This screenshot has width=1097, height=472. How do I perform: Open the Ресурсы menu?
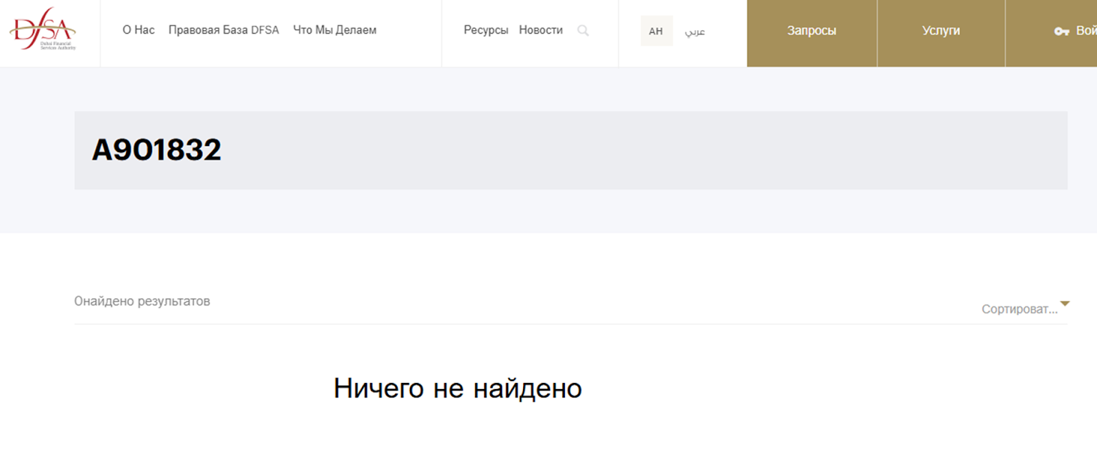[485, 30]
